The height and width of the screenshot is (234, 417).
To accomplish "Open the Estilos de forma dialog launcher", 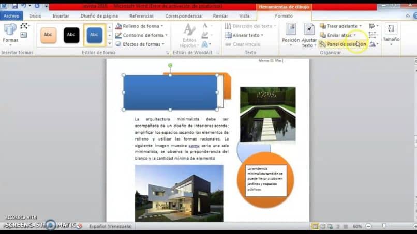I will click(167, 53).
